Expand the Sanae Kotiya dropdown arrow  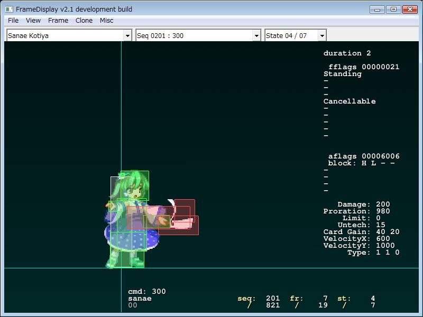click(x=127, y=36)
